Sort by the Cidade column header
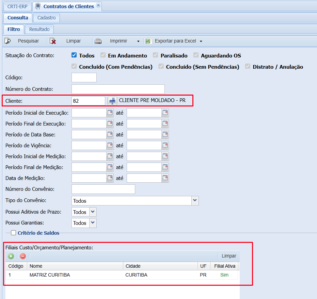 (x=160, y=266)
